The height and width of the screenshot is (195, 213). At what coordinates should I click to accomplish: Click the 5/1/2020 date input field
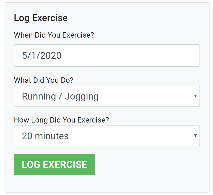(107, 55)
